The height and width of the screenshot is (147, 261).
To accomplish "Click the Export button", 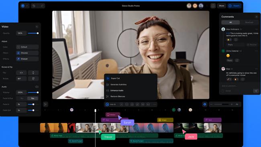I will click(x=234, y=6).
